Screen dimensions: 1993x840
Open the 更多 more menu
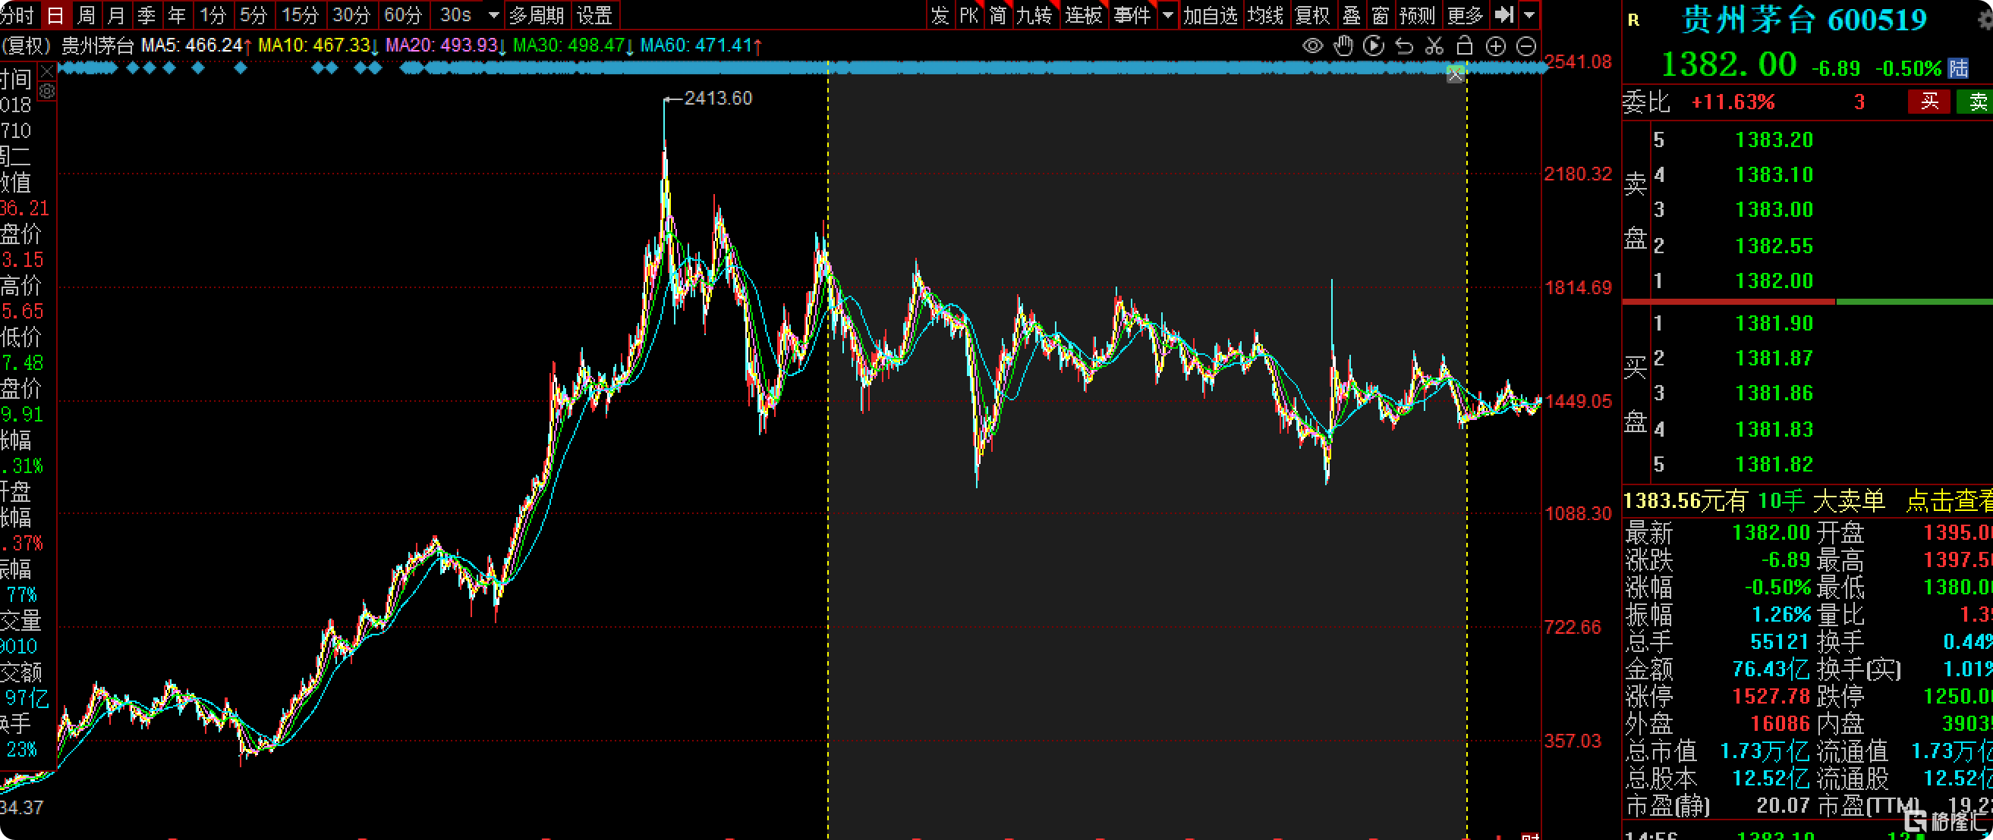pos(1465,14)
